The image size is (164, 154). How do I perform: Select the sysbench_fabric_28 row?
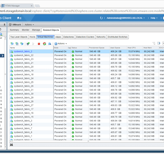(x=87, y=101)
